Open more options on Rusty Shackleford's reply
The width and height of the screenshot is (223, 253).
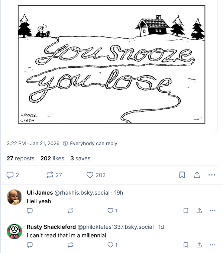[x=212, y=245]
